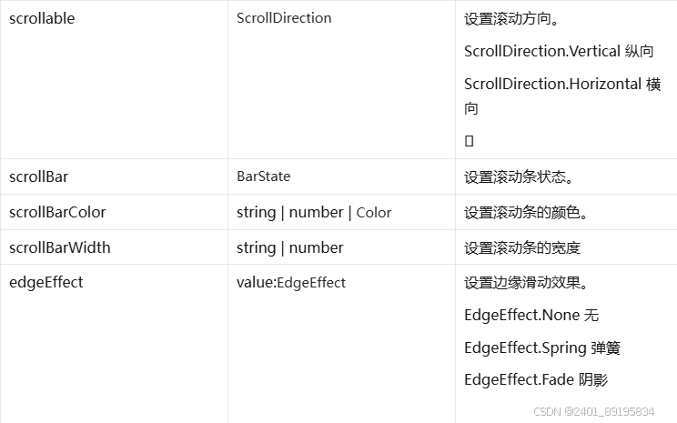Click the string | number type of scrollBarWidth
The image size is (677, 423).
(x=289, y=247)
